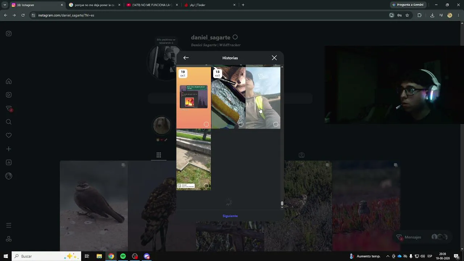Viewport: 464px width, 261px height.
Task: Select the park lawn story circle
Action: [206, 186]
